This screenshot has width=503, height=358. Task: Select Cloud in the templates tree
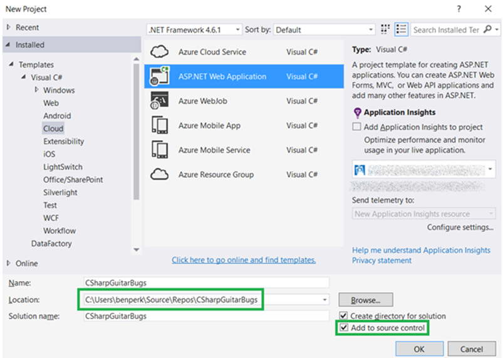click(x=53, y=128)
